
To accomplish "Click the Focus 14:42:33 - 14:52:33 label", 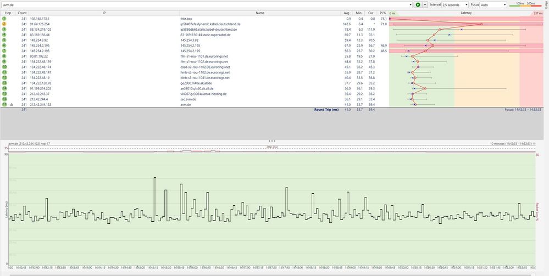I will pyautogui.click(x=523, y=110).
